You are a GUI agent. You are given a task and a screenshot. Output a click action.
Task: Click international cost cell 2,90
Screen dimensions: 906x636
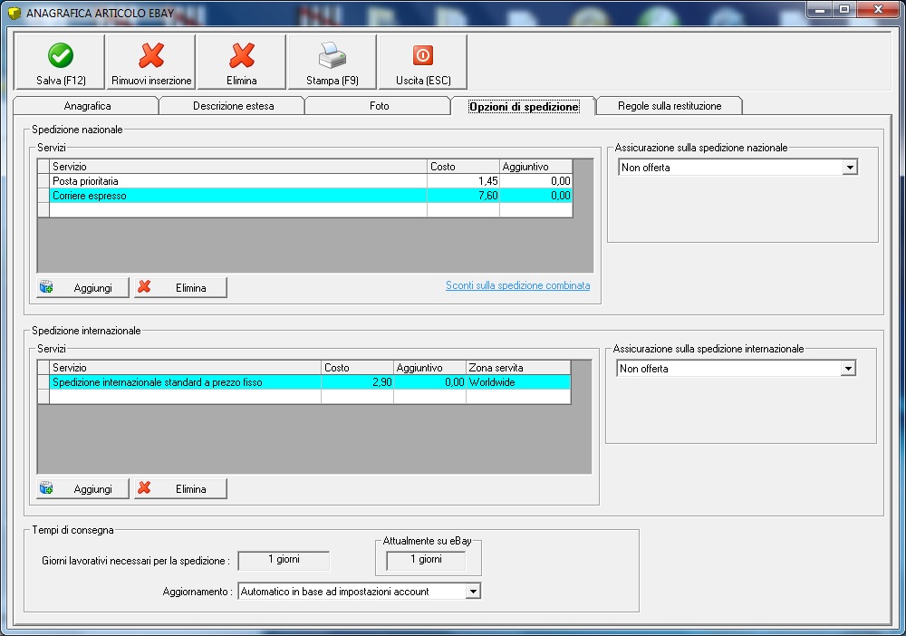[357, 381]
